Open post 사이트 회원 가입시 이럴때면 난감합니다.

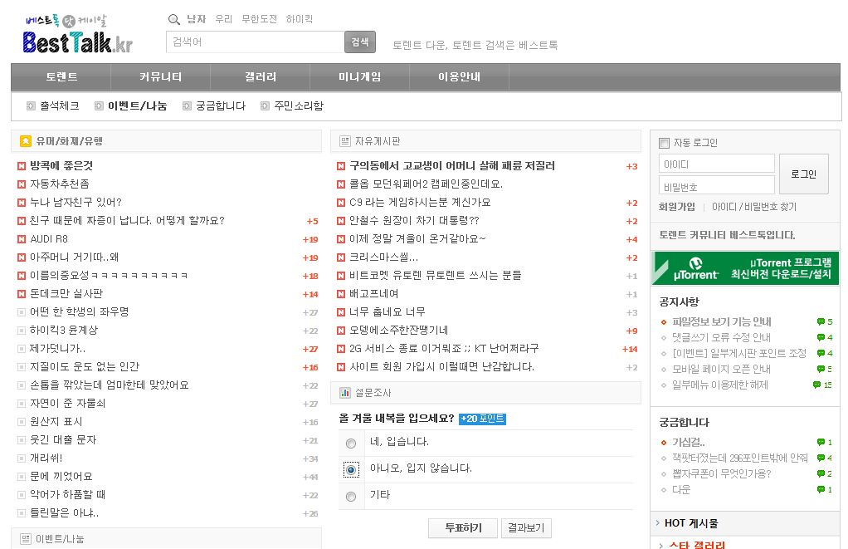pyautogui.click(x=442, y=367)
